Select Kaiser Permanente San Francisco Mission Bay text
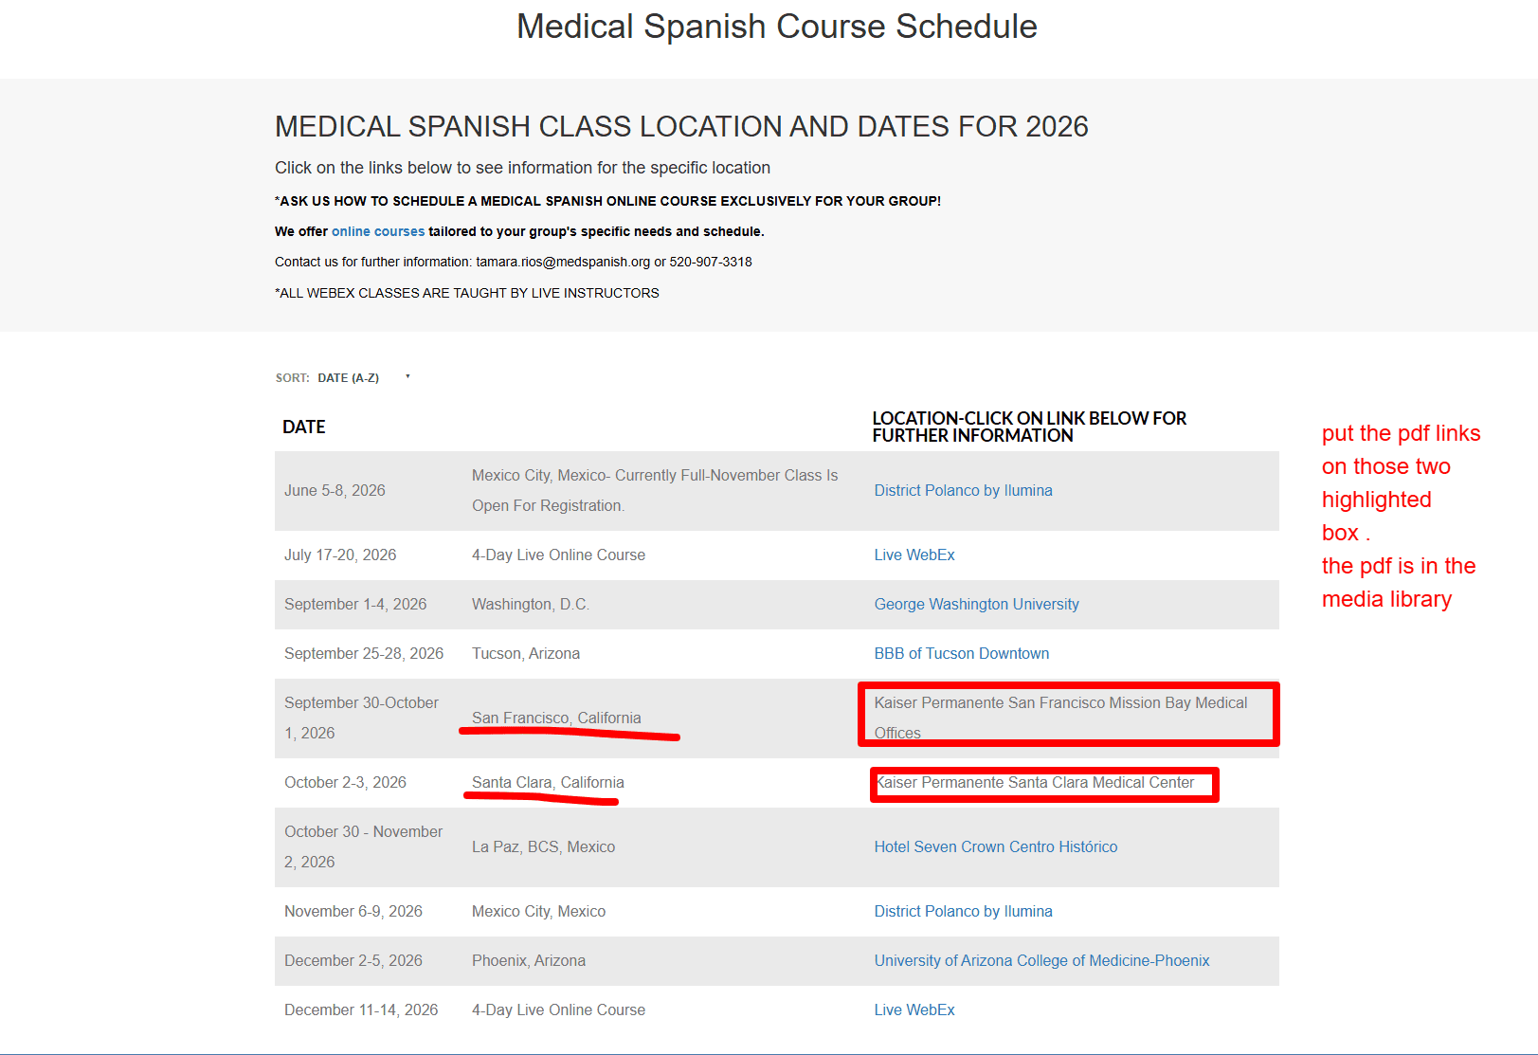 click(1060, 718)
